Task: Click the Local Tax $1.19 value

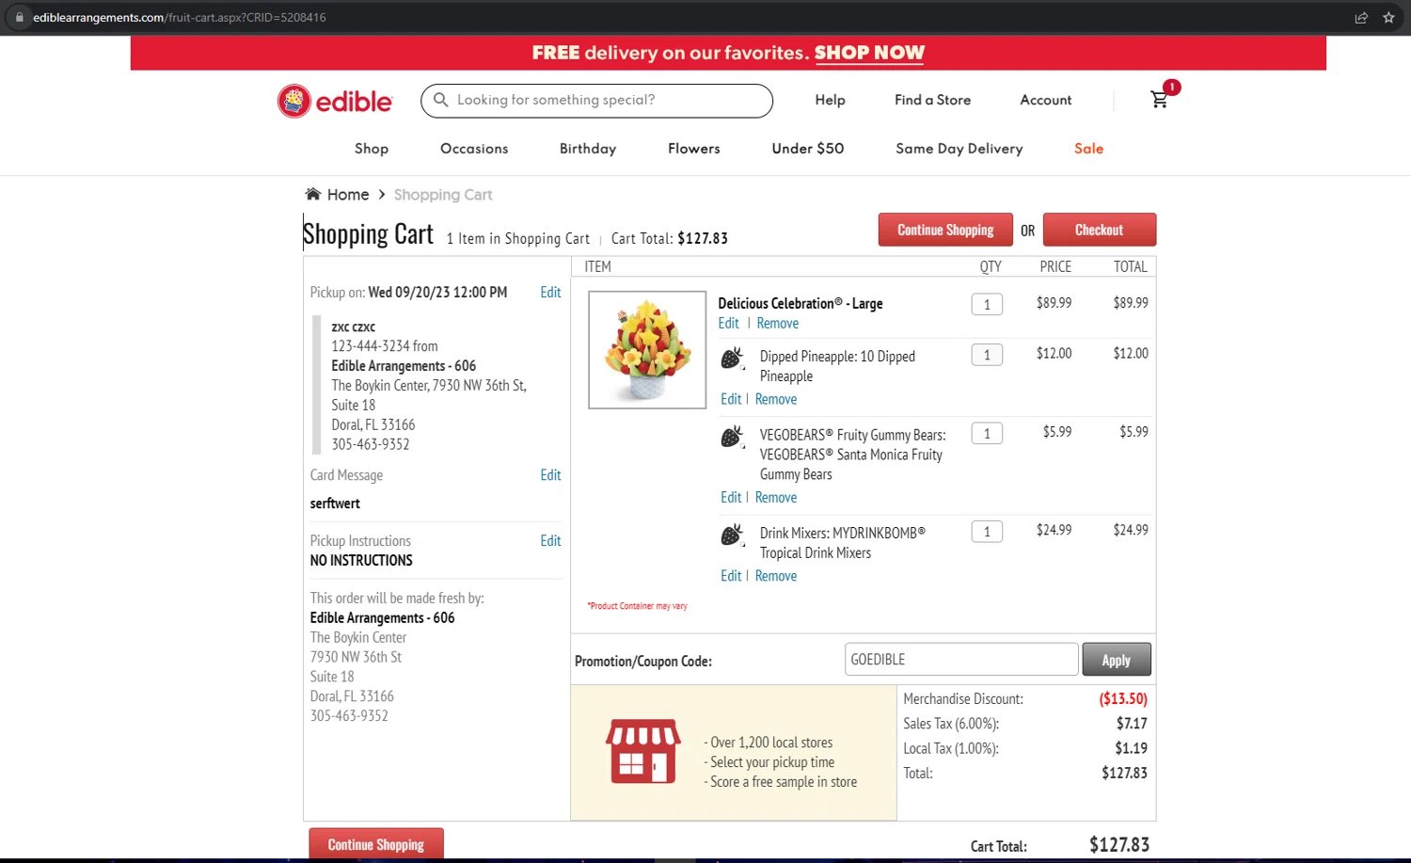Action: [1132, 748]
